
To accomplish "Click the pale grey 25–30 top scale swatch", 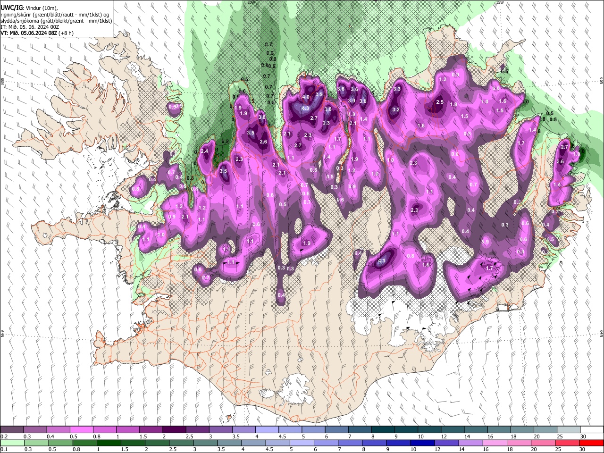I will tap(568, 430).
